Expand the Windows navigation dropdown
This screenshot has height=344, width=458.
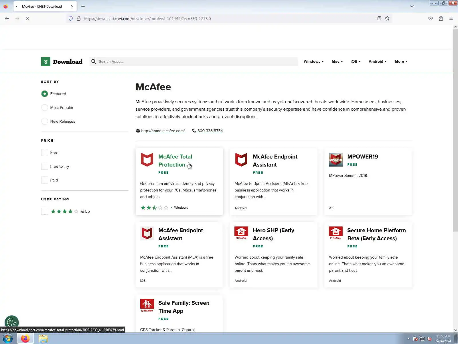click(x=313, y=61)
